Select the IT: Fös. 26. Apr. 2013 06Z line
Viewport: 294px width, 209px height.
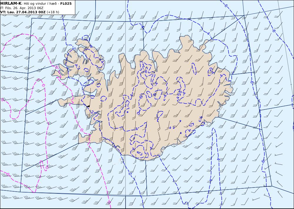[22, 8]
